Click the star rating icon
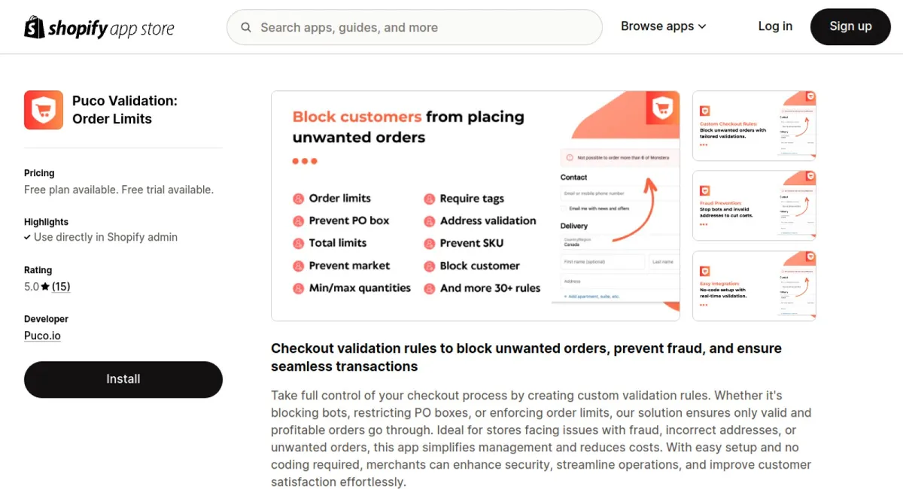Viewport: 903px width, 489px height. (x=45, y=287)
